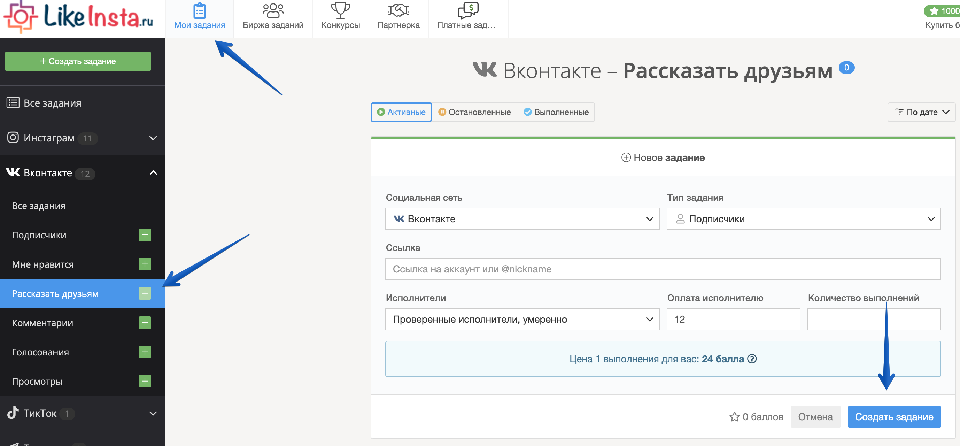Screen dimensions: 960x446
Task: Open Все задания list in sidebar top
Action: (x=82, y=103)
